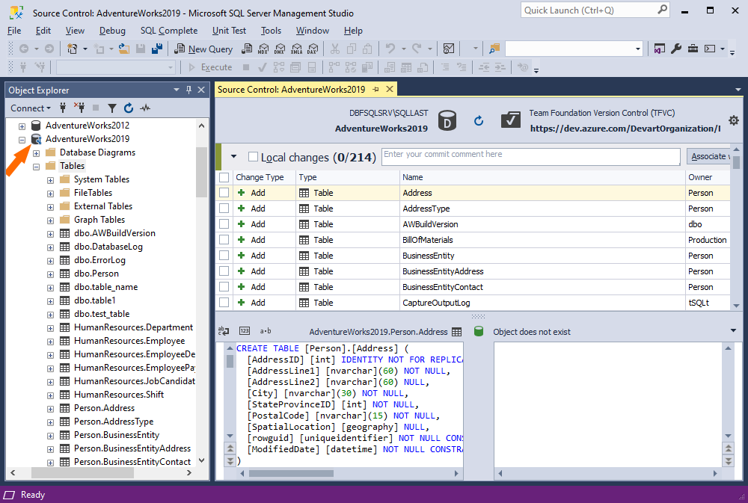Check the BusinessEntity row checkbox
Image resolution: width=748 pixels, height=503 pixels.
(224, 256)
